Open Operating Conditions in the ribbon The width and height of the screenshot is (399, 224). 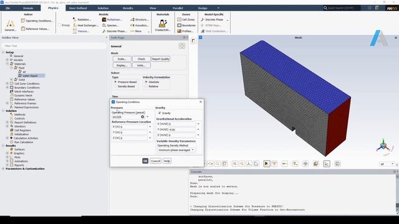[x=37, y=21]
